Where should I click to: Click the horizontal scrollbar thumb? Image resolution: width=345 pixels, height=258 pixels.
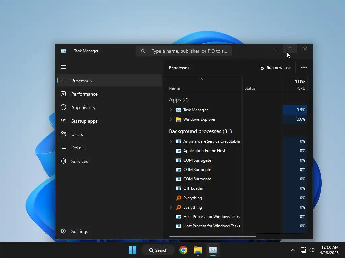213,236
